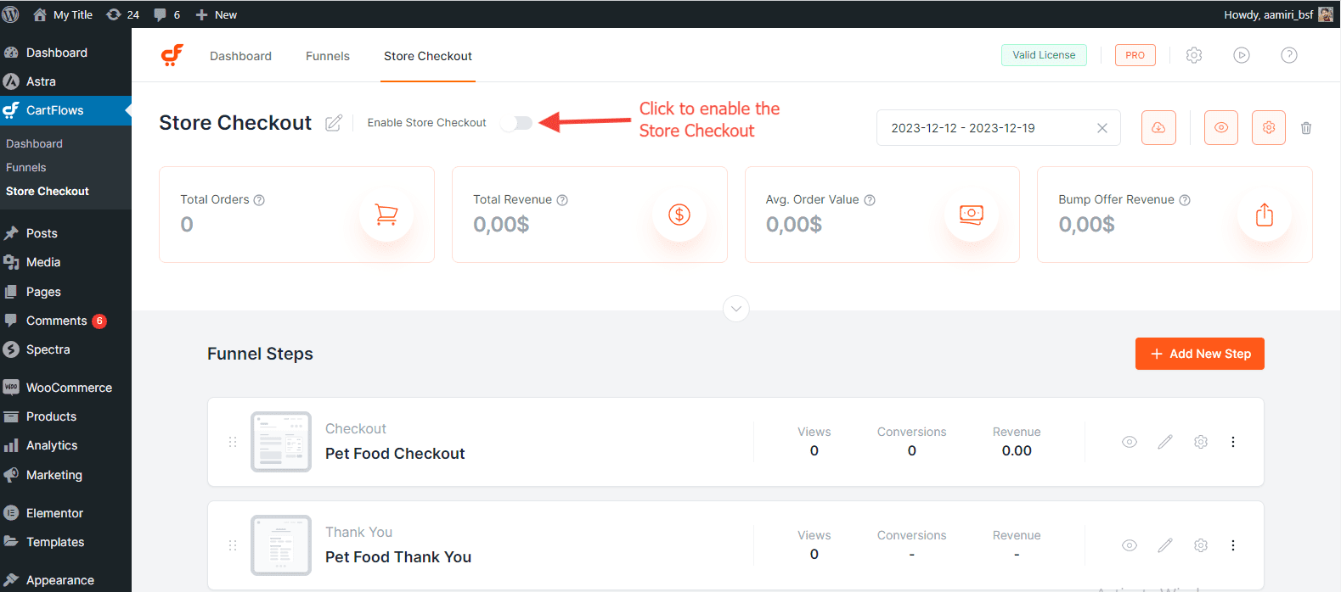Open three-dot menu for Pet Food Thank You
The height and width of the screenshot is (592, 1341).
(1233, 545)
